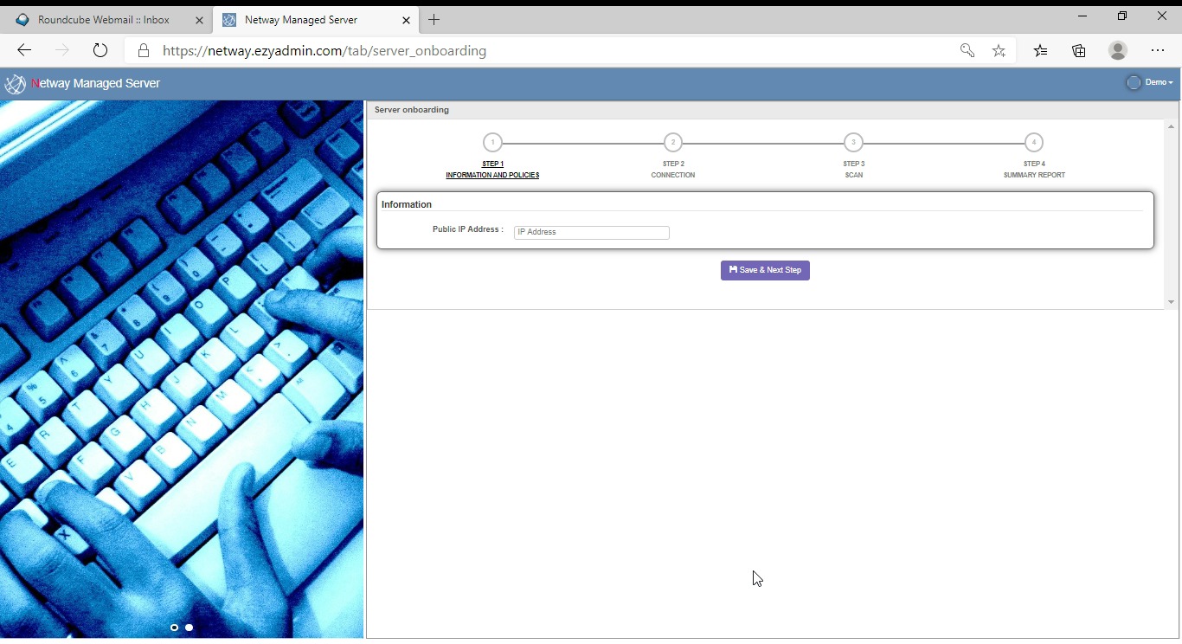Click the scroll down arrow in onboarding panel
1182x644 pixels.
pyautogui.click(x=1171, y=302)
